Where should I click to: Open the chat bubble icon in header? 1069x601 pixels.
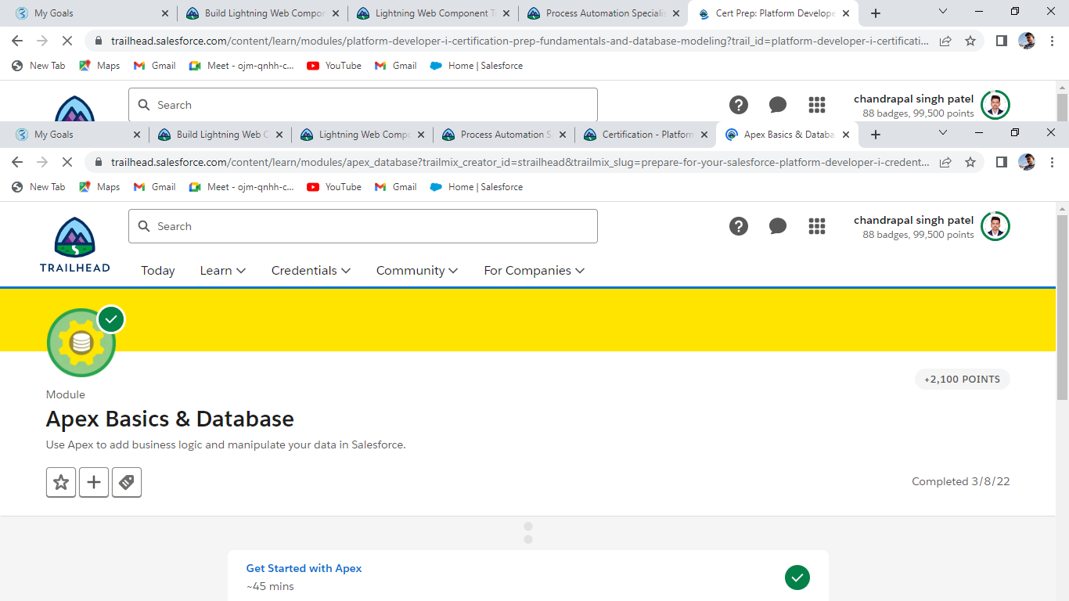pos(778,226)
